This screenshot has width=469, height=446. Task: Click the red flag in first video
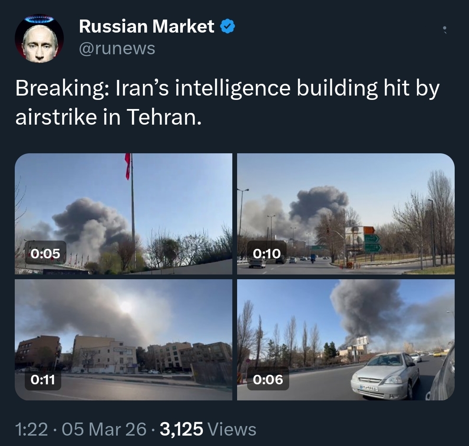click(x=128, y=166)
